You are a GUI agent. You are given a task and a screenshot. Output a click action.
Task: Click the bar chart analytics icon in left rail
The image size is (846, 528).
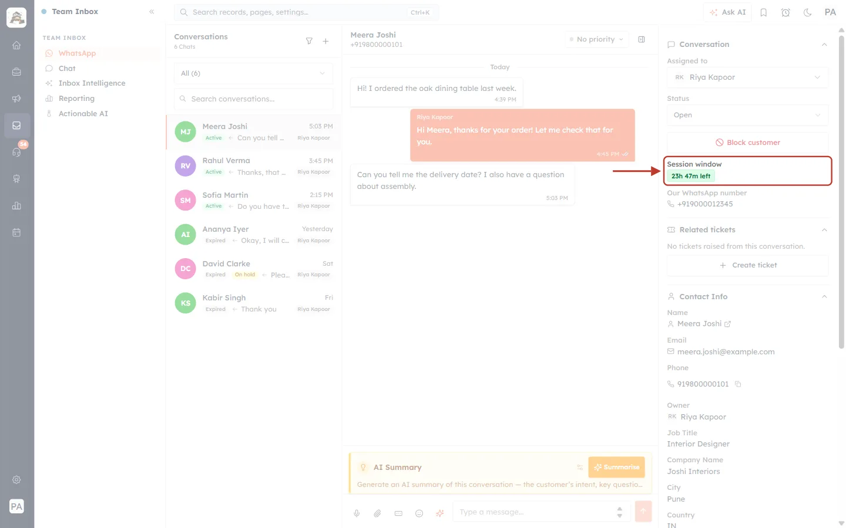pos(16,205)
